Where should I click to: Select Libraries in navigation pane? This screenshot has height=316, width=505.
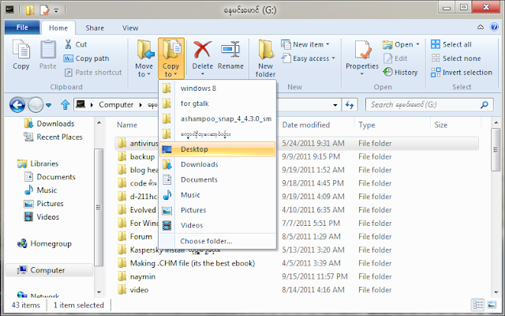click(38, 164)
